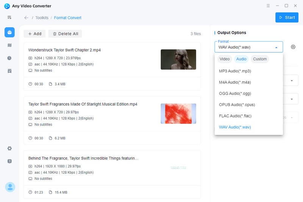Click subtitle icon for Starlight Musical file
Viewport: 303px width, 202px height.
click(x=30, y=124)
